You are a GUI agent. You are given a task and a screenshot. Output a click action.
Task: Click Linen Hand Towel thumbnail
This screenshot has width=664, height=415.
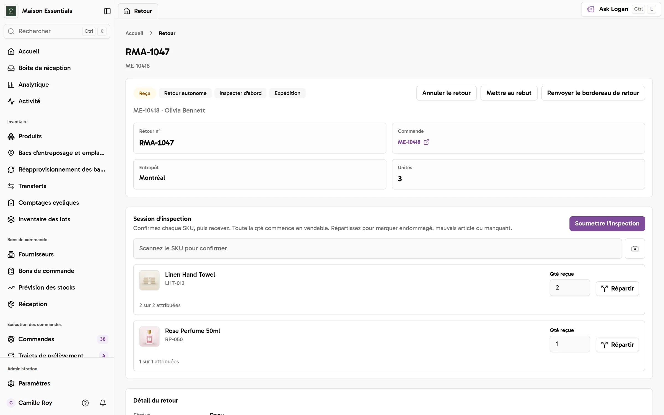149,280
